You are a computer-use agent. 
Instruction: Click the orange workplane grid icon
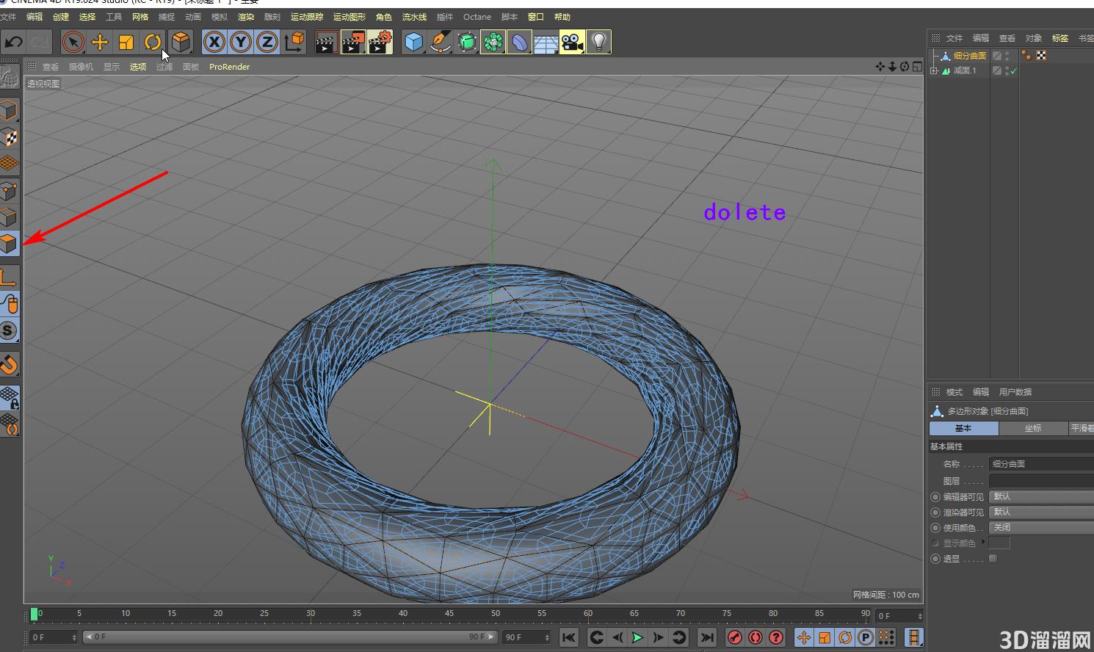click(x=9, y=163)
